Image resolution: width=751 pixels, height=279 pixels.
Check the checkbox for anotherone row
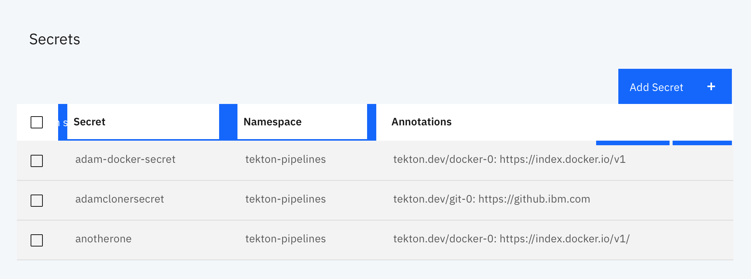pyautogui.click(x=36, y=241)
